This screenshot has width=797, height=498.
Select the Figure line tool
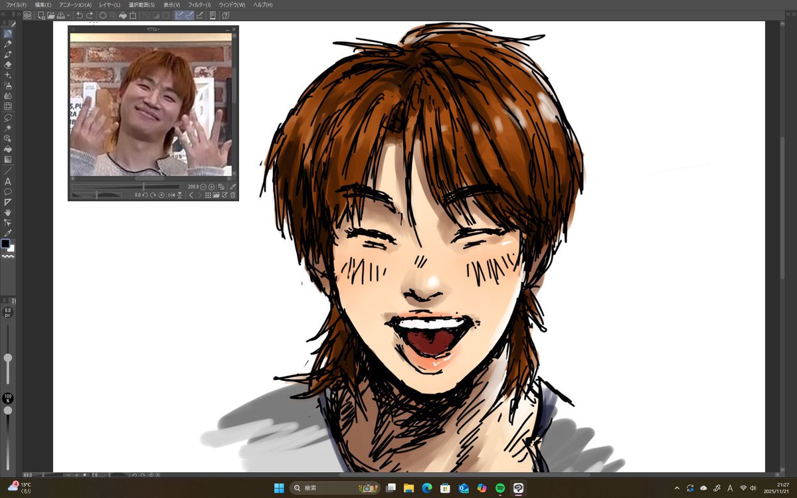click(x=8, y=171)
